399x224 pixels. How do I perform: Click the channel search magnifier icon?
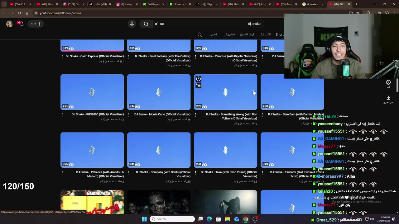pos(200,35)
